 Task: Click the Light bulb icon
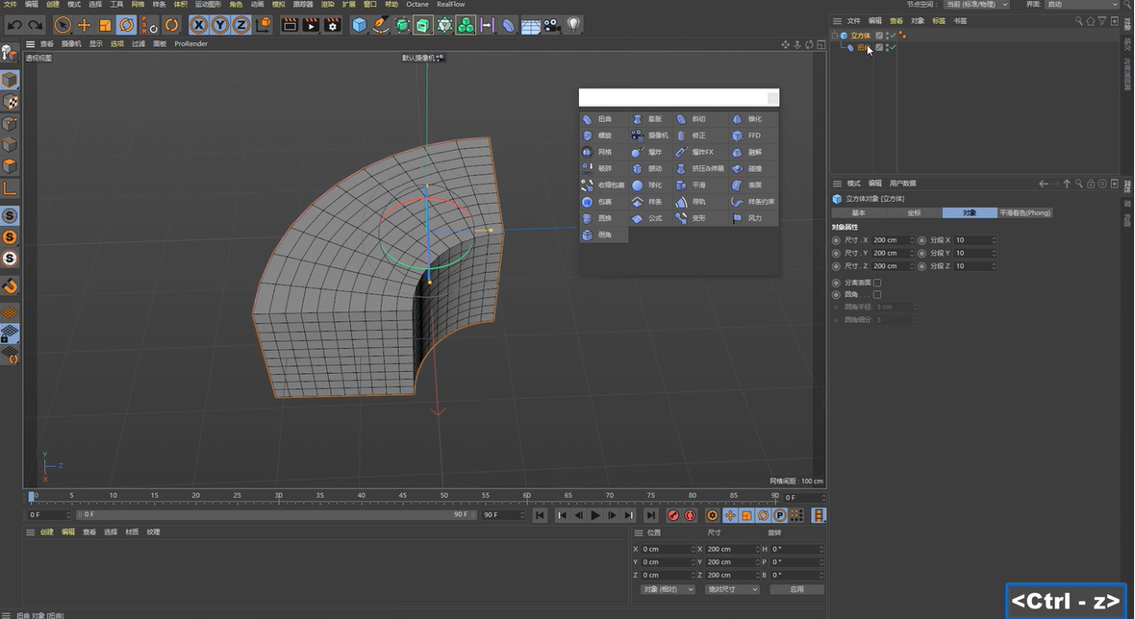coord(573,25)
